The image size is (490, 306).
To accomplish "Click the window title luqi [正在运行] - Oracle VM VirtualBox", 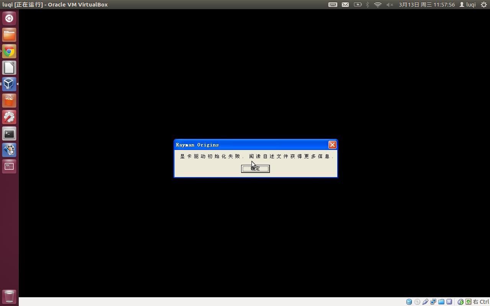I will (55, 5).
